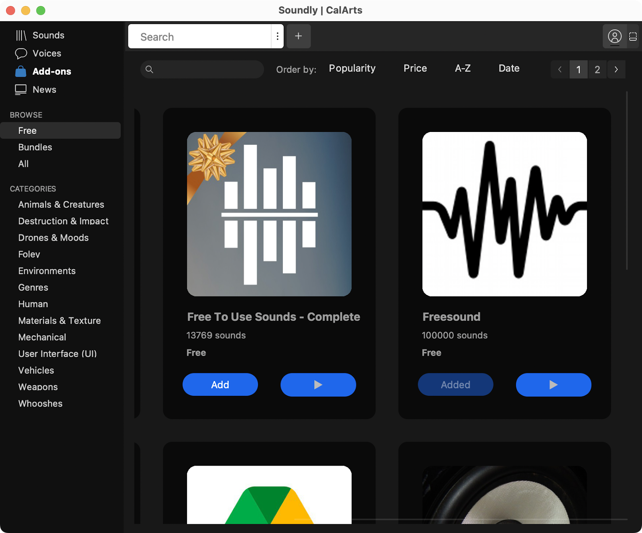Open Animals & Creatures category

(x=61, y=205)
